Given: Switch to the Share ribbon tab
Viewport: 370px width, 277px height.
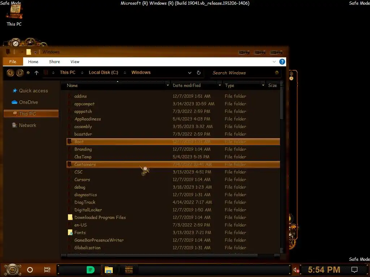Looking at the screenshot, I should (x=55, y=62).
